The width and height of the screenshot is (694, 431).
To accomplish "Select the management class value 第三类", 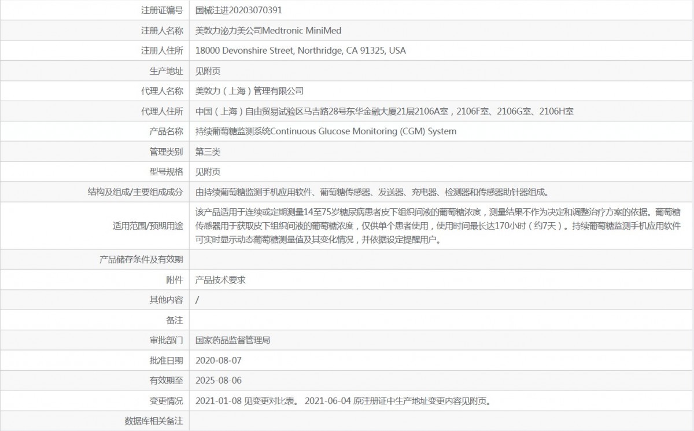I will (208, 152).
